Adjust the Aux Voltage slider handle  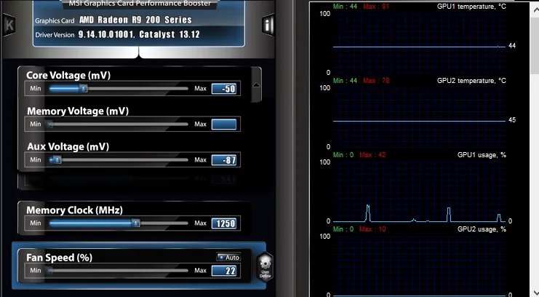click(57, 160)
